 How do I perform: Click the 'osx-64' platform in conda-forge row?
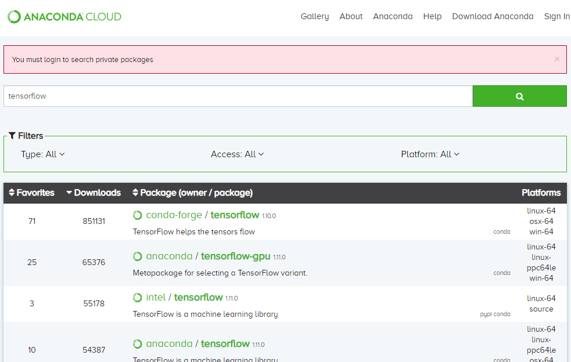tap(541, 221)
